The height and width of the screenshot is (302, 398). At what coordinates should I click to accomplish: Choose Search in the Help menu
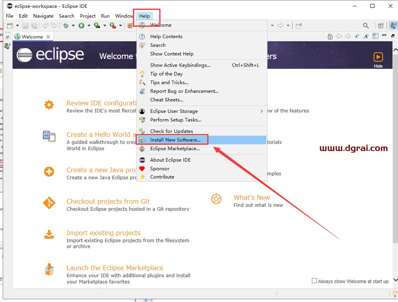[x=202, y=45]
